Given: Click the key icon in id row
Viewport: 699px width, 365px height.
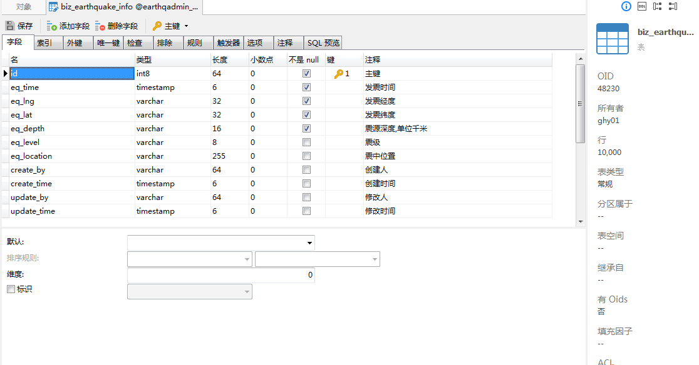Looking at the screenshot, I should pos(339,74).
